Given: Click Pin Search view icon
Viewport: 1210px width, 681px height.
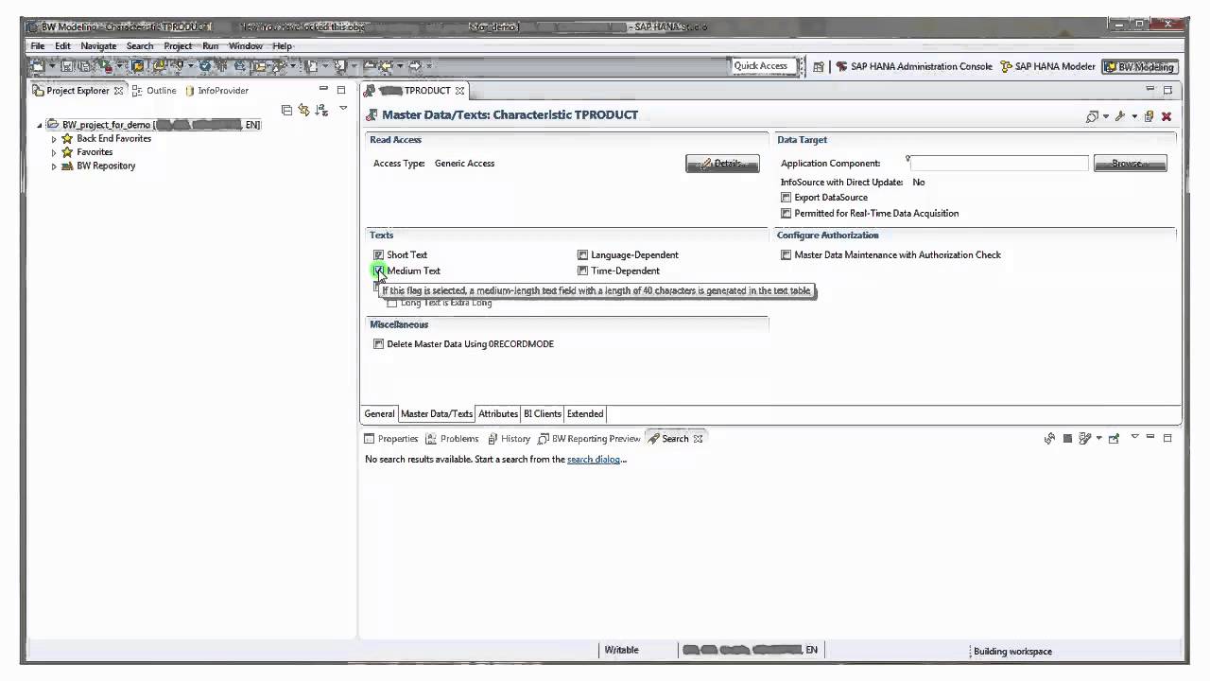Looking at the screenshot, I should click(x=1114, y=438).
